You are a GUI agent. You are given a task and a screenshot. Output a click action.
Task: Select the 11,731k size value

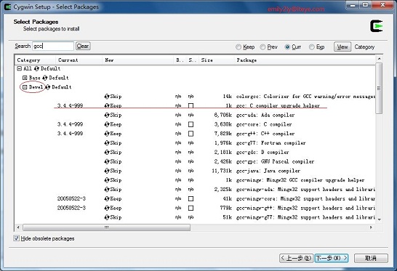click(x=222, y=171)
